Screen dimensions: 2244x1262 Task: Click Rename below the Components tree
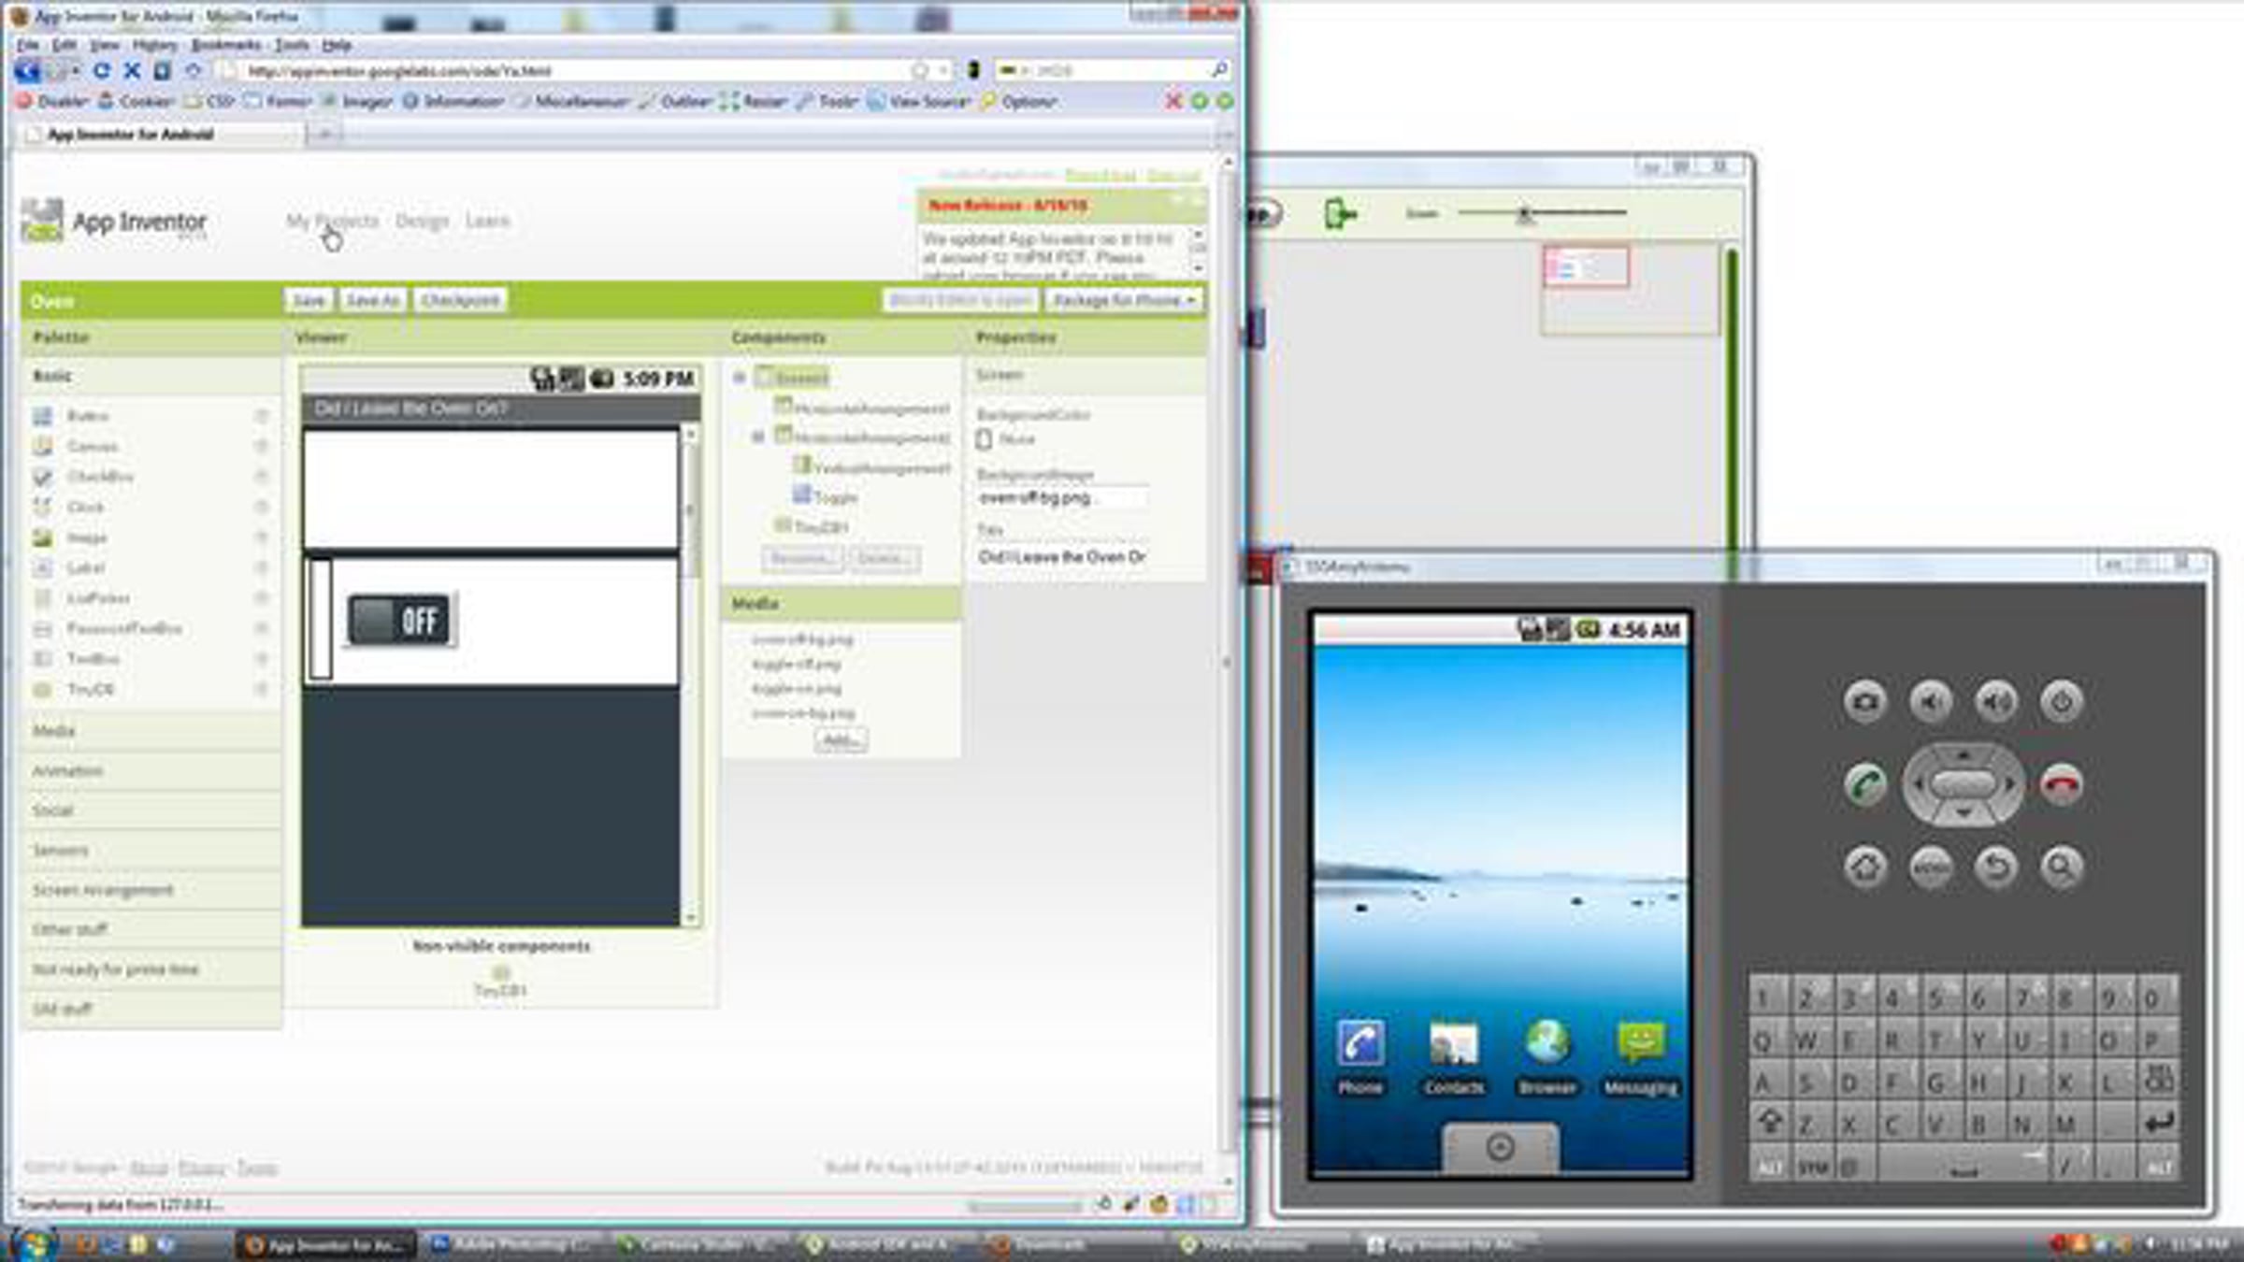click(x=802, y=559)
